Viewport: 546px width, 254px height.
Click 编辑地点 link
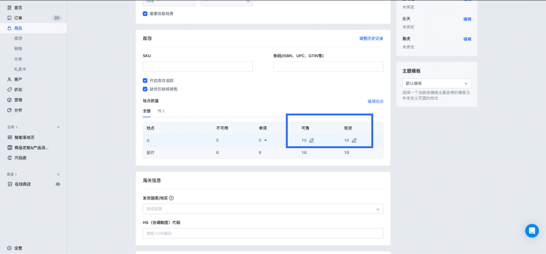375,101
